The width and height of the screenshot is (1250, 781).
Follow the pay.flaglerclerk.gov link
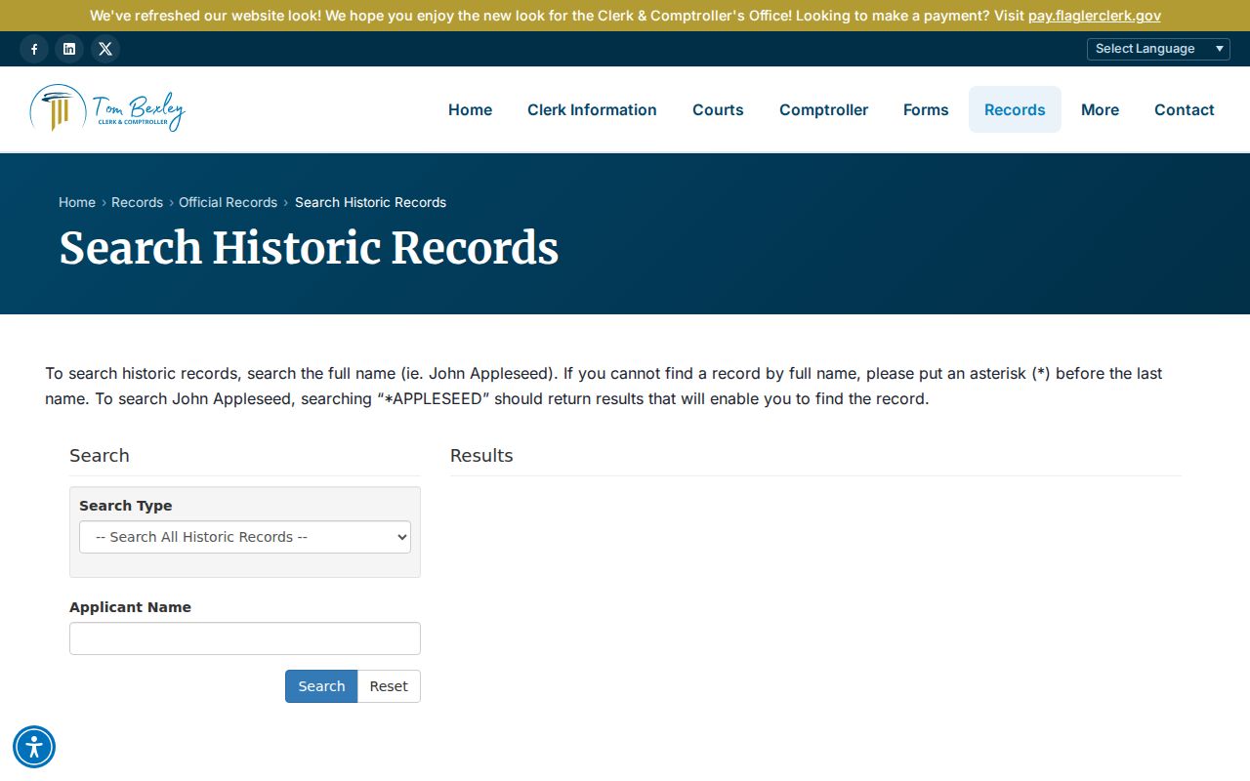1095,16
